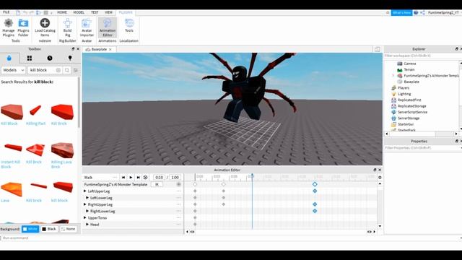Open the Models category dropdown
Screen dimensions: 462x260
14,70
